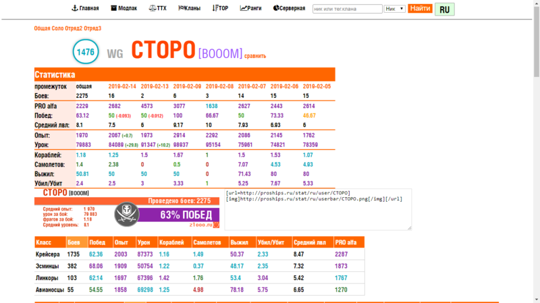Click the anchor icon next to Главная
Screen dimensions: 540x303
pyautogui.click(x=75, y=9)
